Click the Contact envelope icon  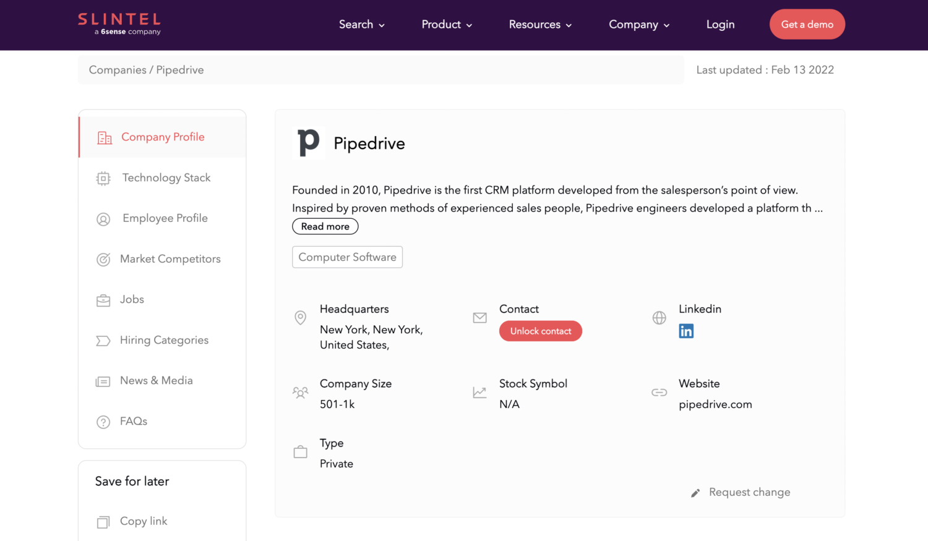(x=479, y=318)
